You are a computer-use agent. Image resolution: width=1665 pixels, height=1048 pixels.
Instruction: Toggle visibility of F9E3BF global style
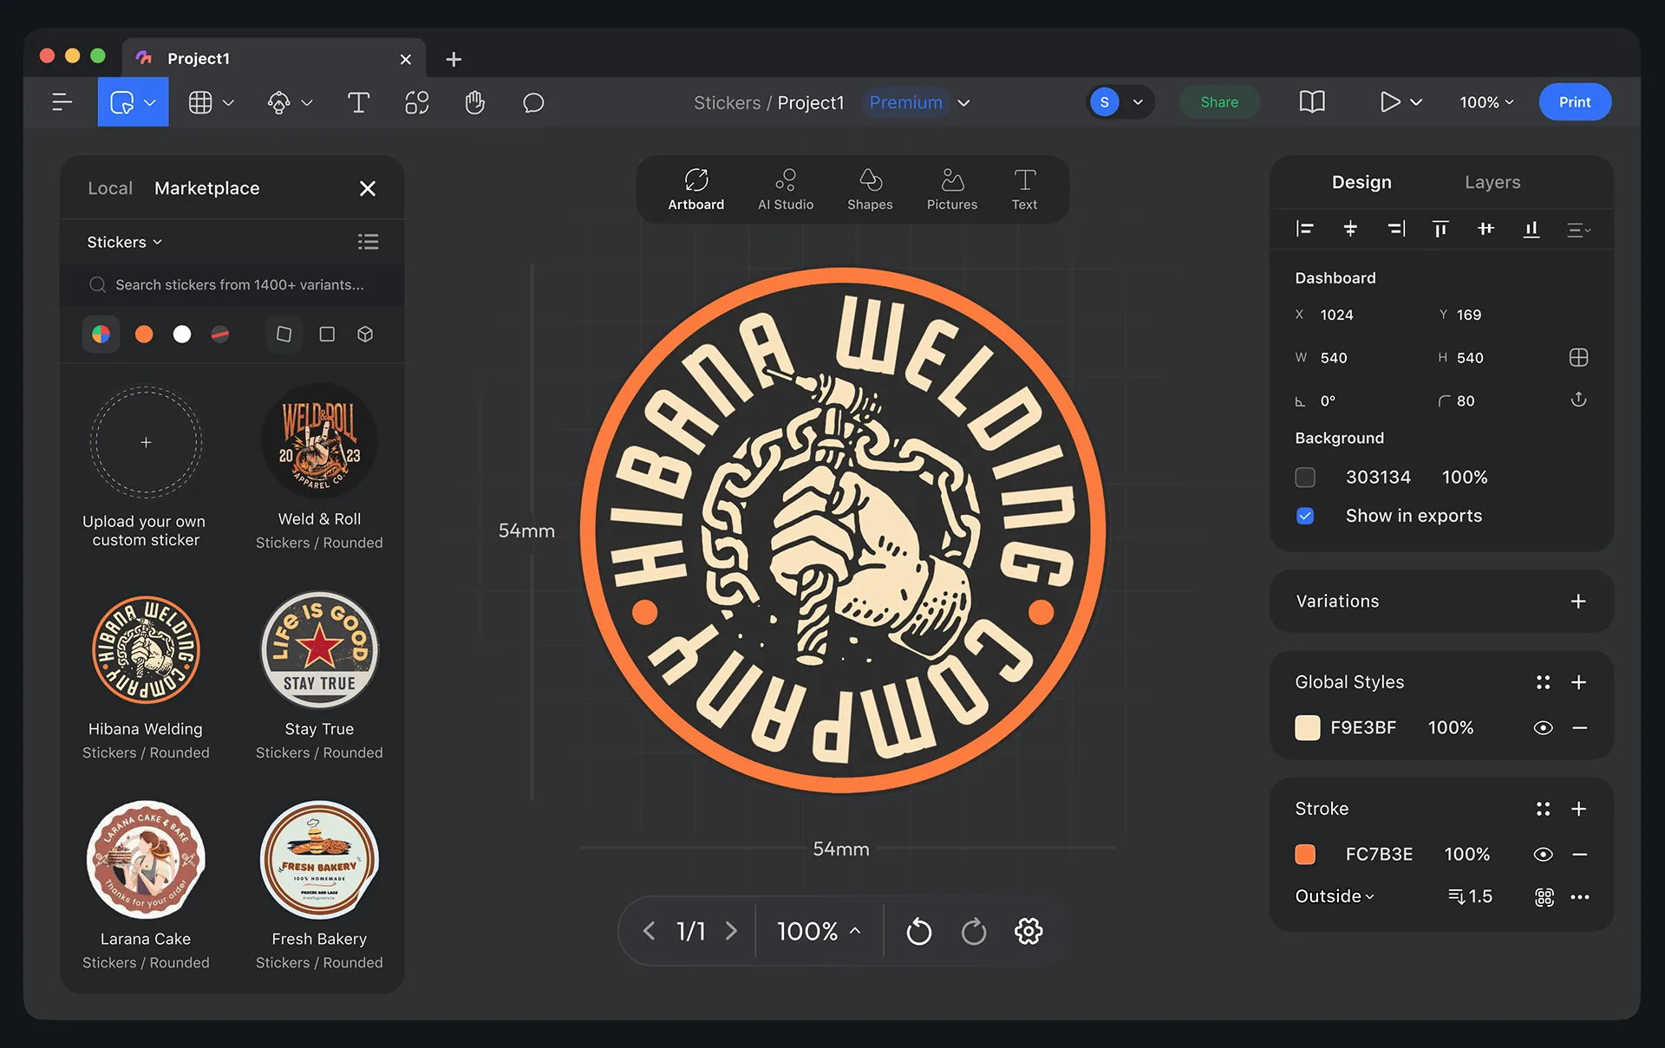tap(1543, 728)
